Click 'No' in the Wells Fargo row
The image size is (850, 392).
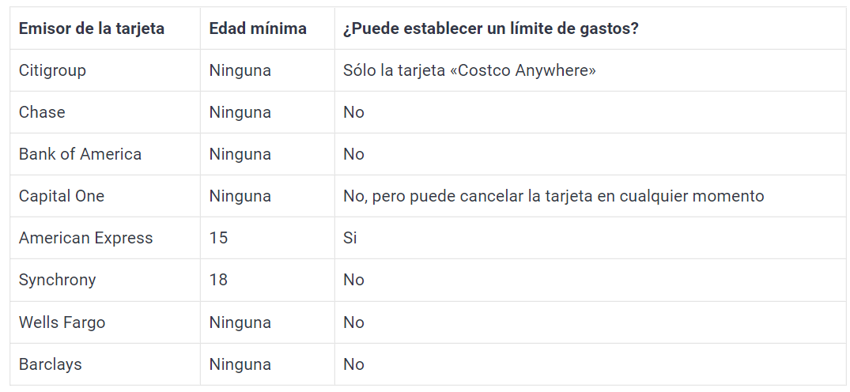[353, 322]
